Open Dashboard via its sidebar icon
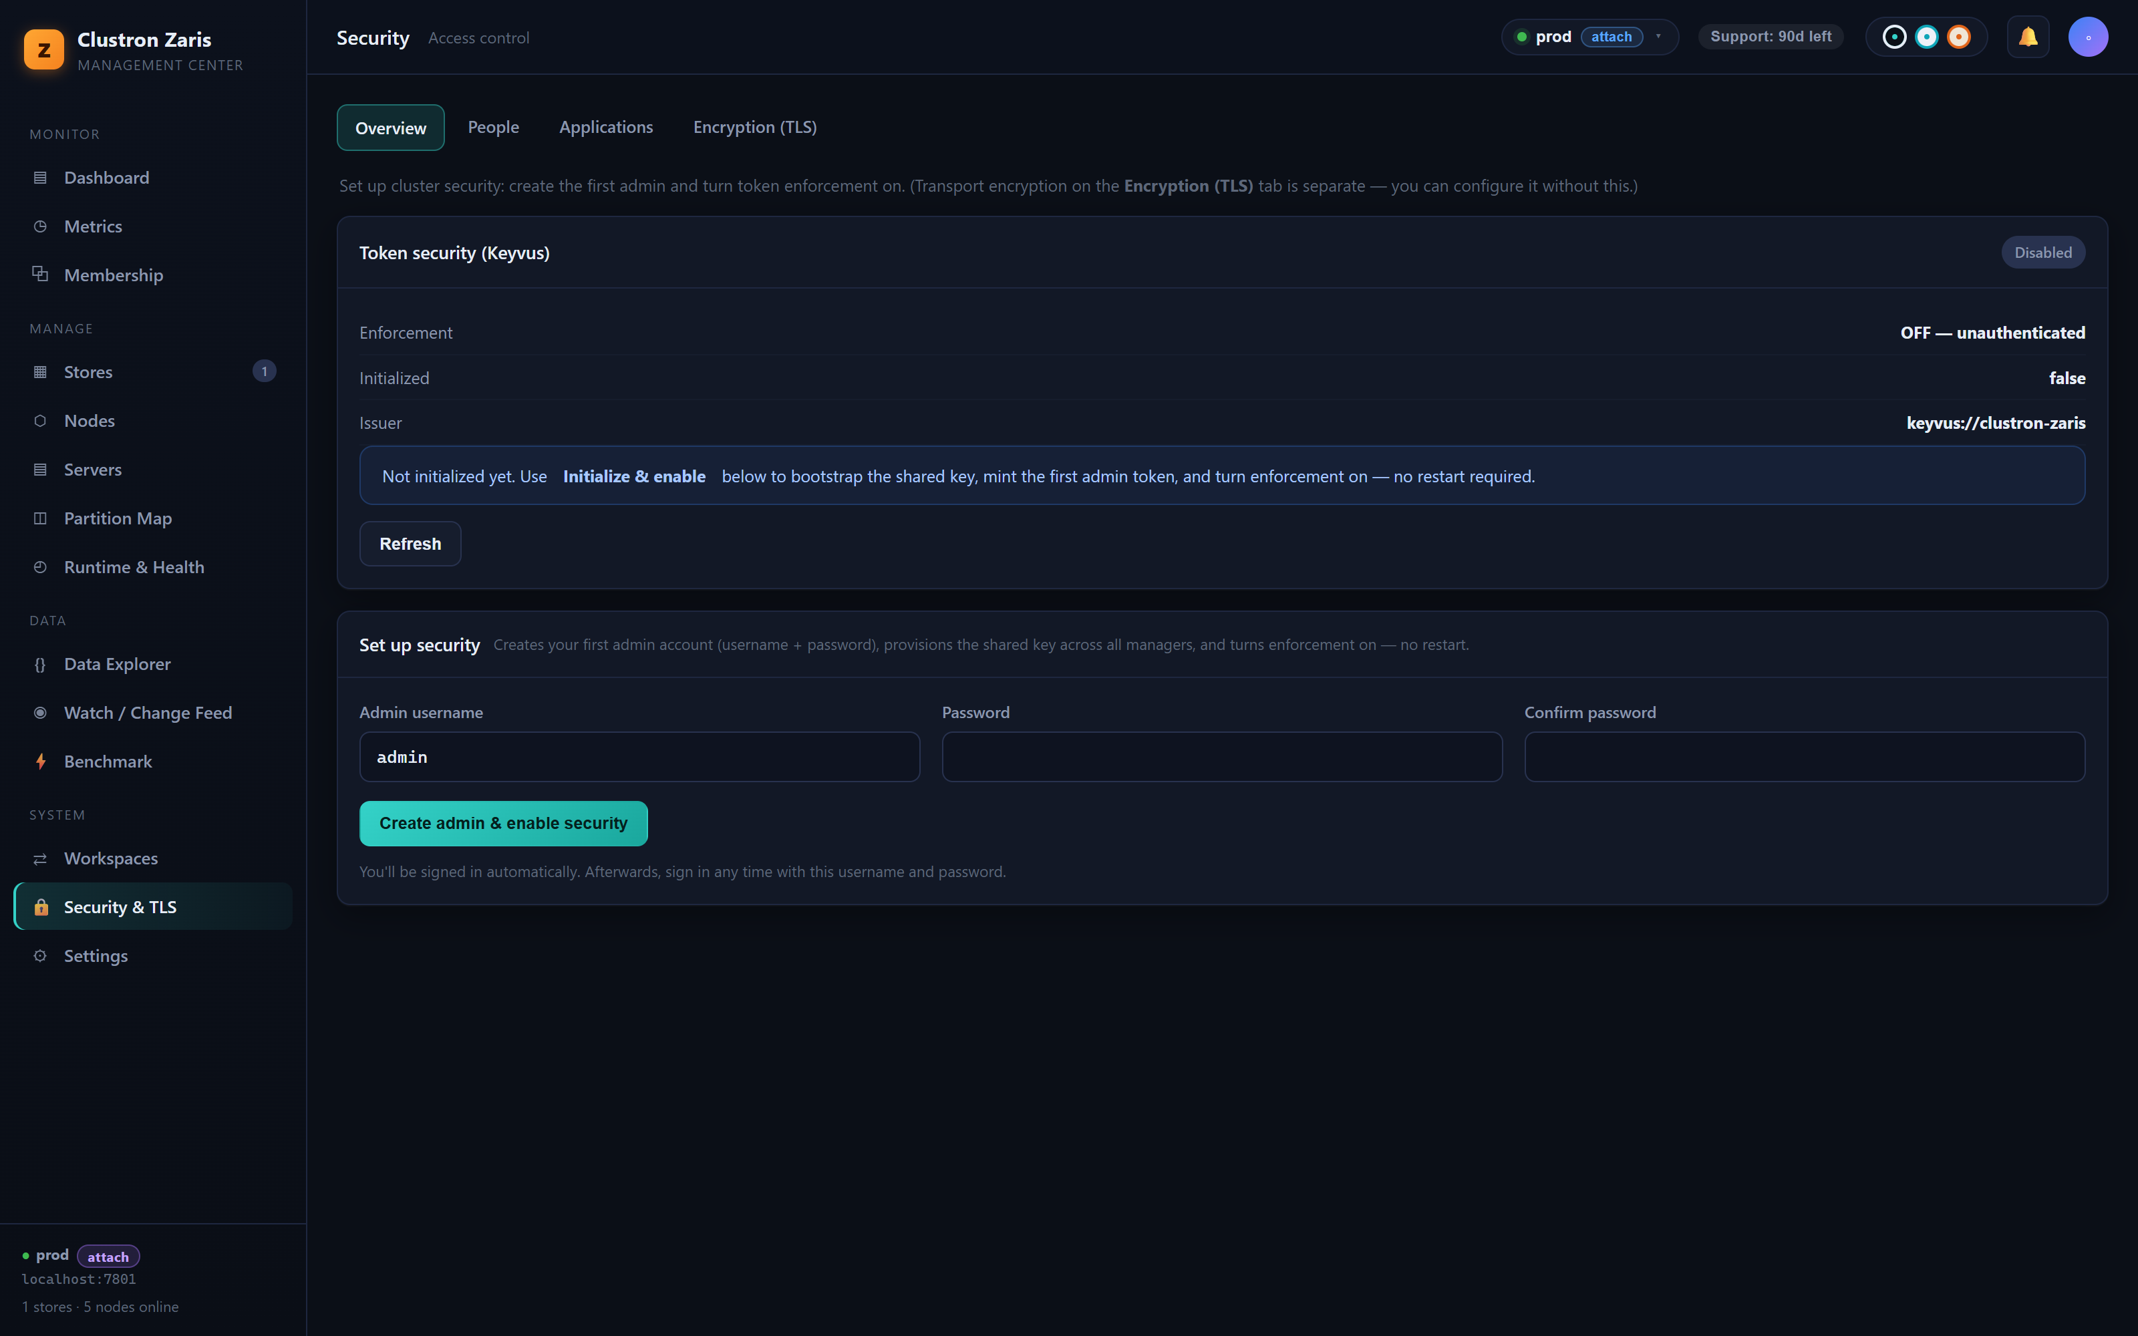The image size is (2138, 1336). (x=40, y=178)
